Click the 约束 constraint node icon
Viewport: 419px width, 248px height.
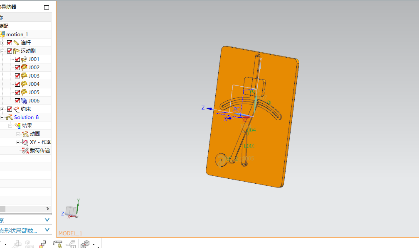(16, 109)
